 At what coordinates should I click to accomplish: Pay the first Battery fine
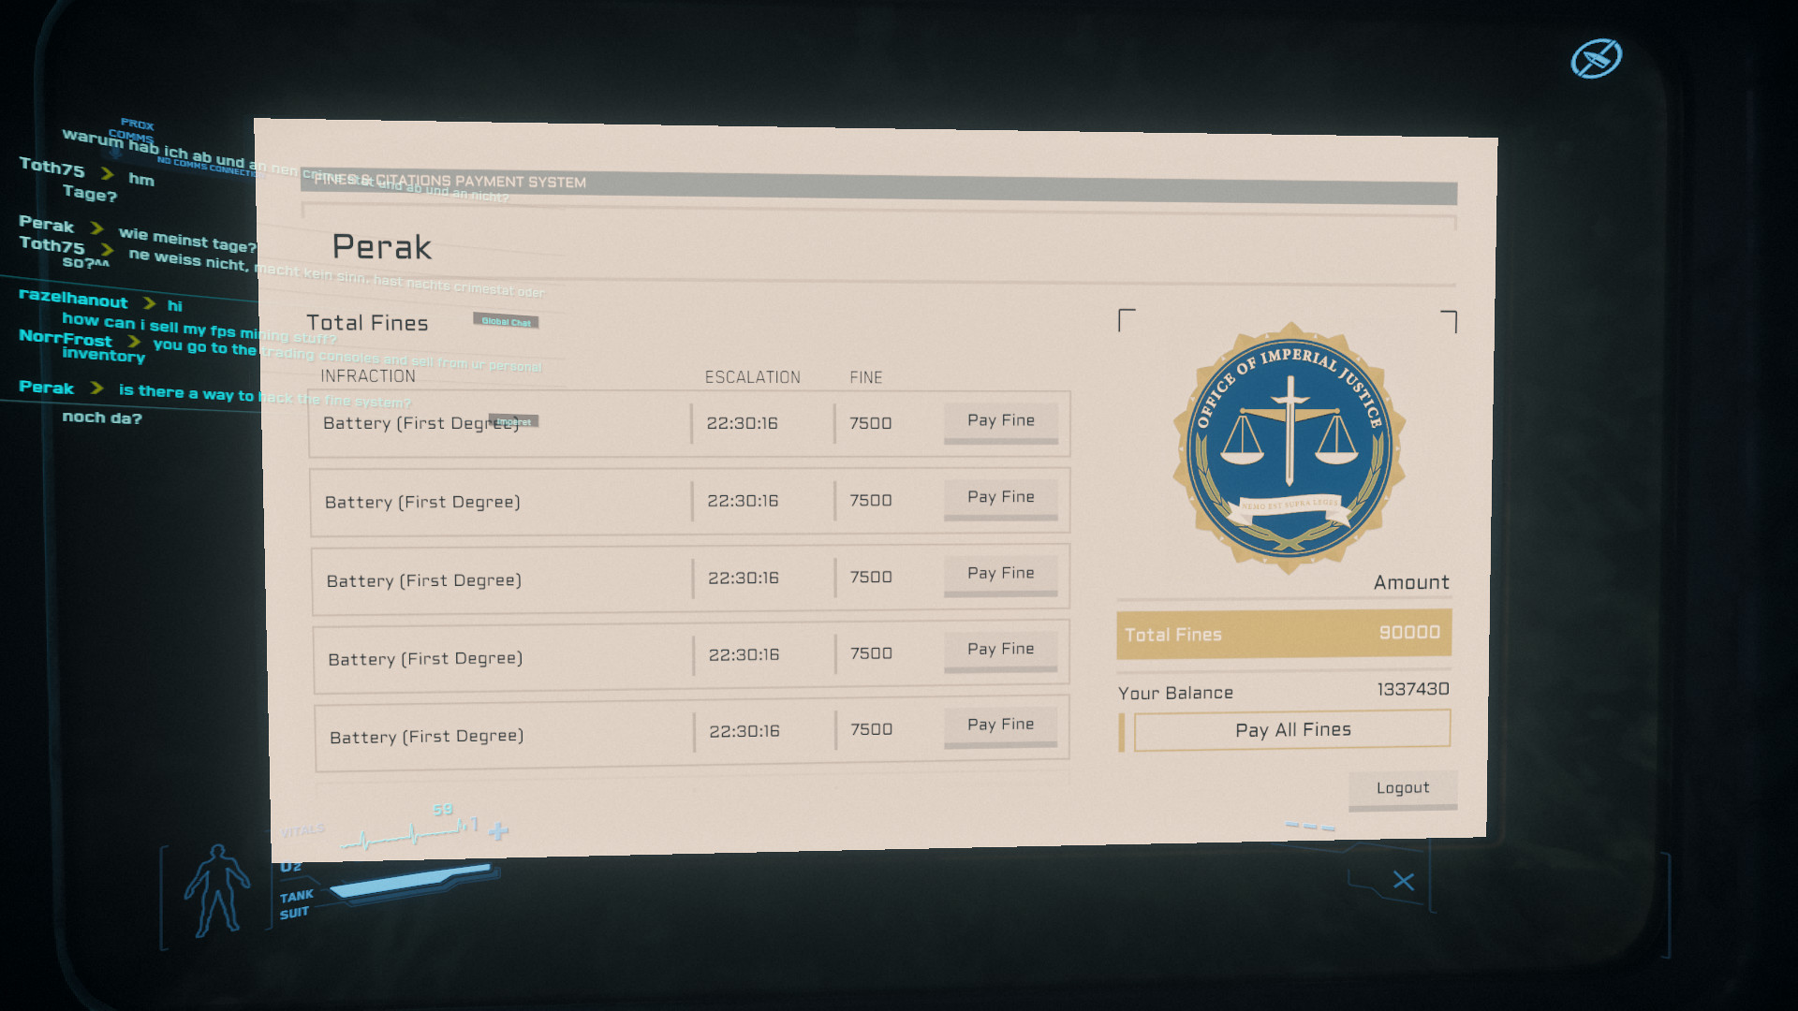pyautogui.click(x=1000, y=421)
